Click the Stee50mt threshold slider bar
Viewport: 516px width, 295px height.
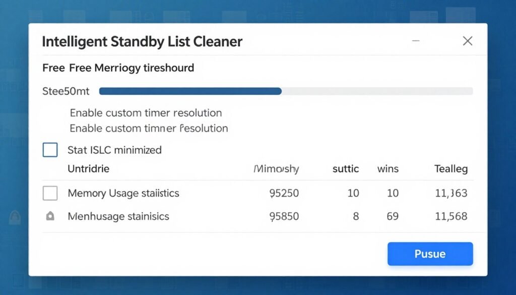click(286, 91)
